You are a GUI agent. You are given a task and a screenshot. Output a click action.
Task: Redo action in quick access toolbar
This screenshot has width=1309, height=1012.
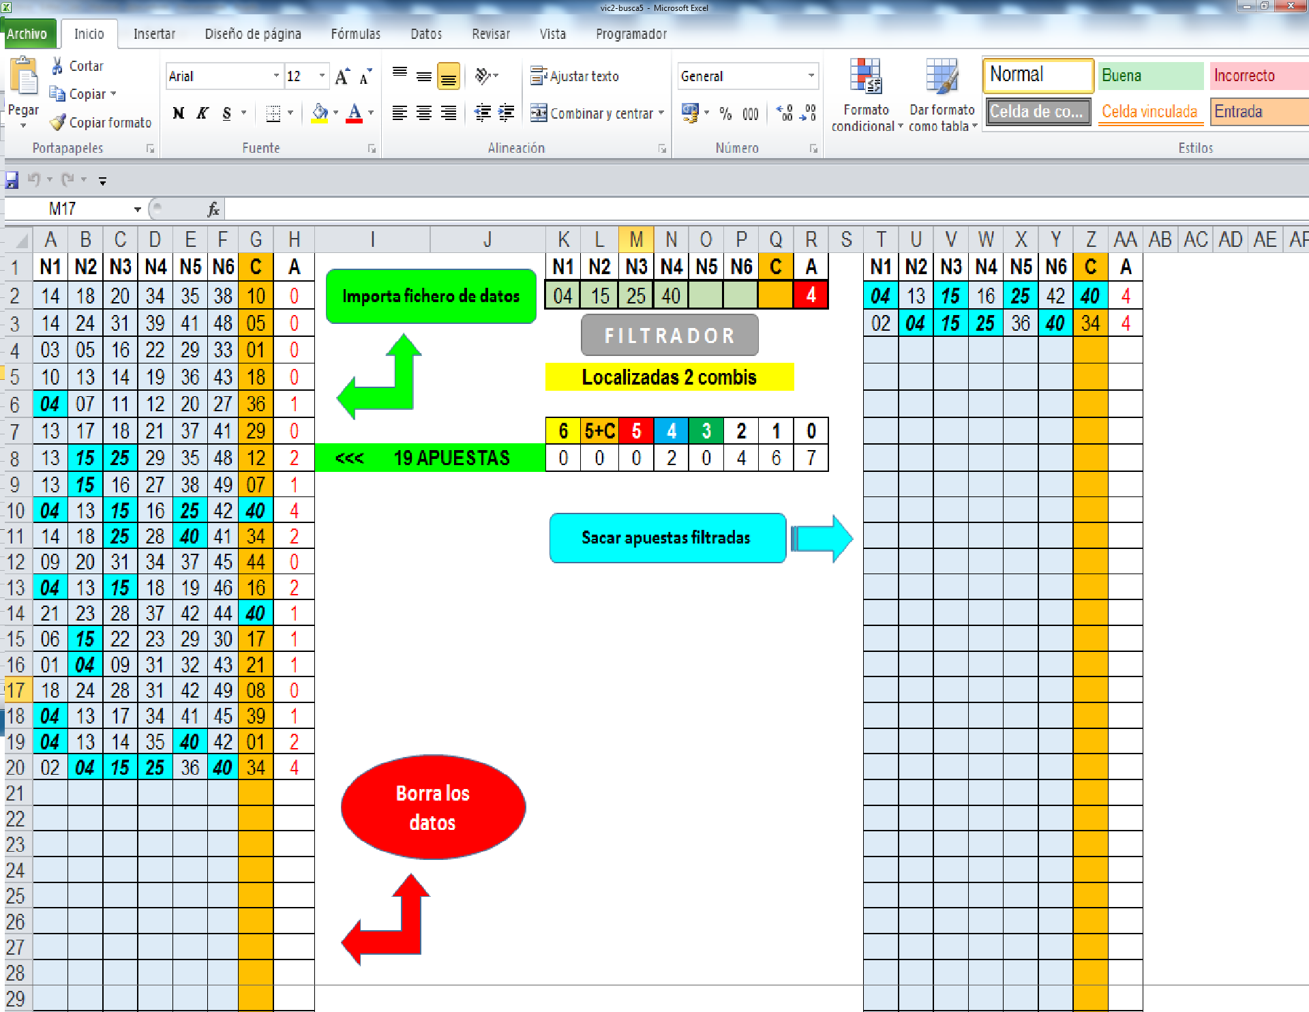[x=67, y=180]
